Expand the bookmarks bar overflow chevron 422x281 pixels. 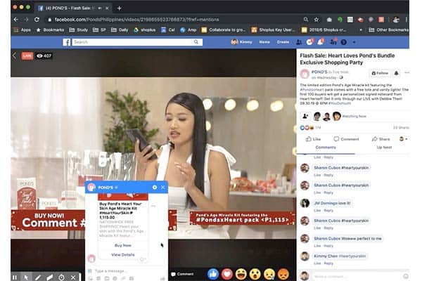click(361, 30)
